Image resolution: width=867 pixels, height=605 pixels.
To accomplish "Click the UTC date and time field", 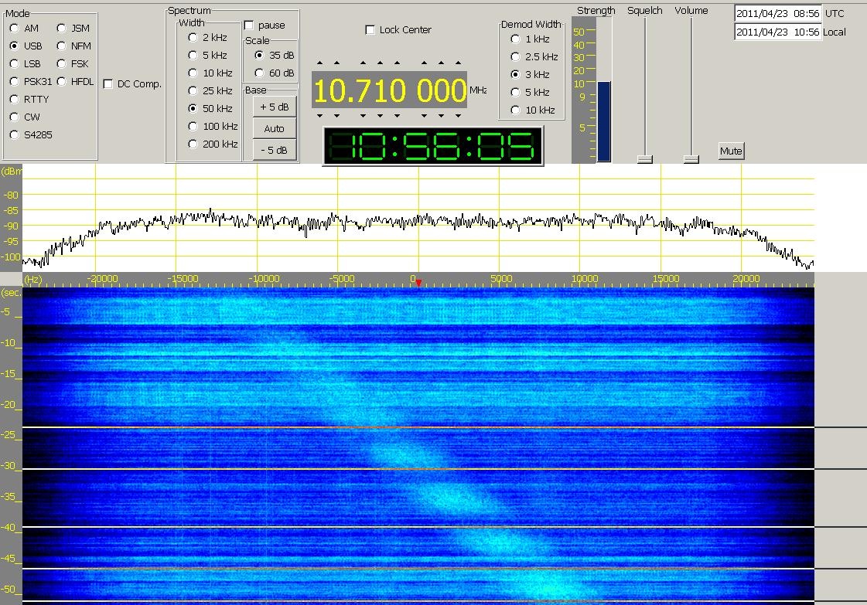I will click(x=777, y=14).
